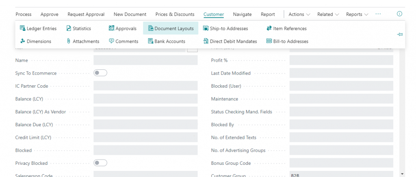The width and height of the screenshot is (416, 177).
Task: Open Prices & Discounts menu
Action: click(x=175, y=14)
